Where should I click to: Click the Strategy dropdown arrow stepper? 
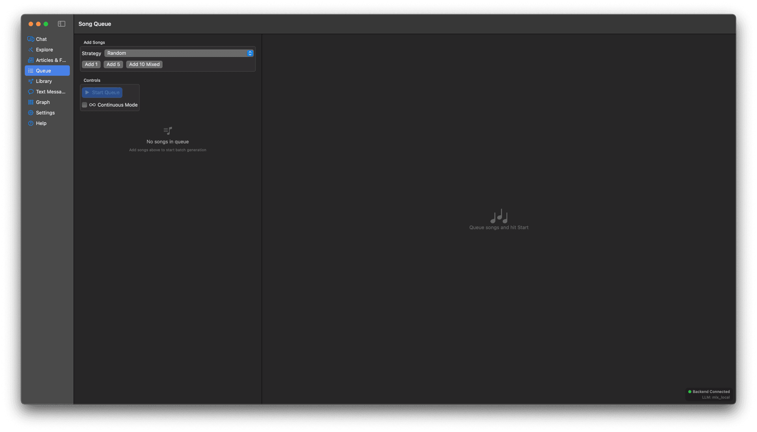250,53
